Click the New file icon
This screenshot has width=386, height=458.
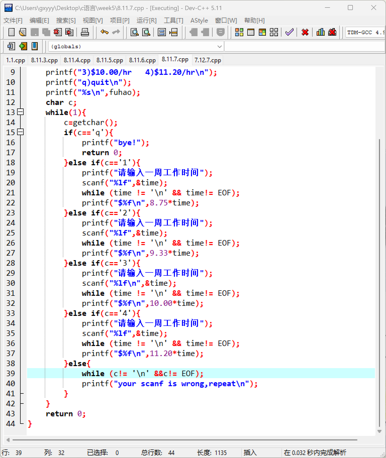click(12, 32)
